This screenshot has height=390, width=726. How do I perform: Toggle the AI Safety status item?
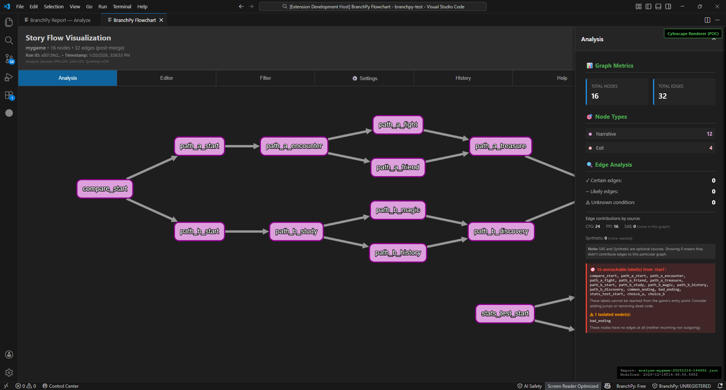click(x=529, y=386)
